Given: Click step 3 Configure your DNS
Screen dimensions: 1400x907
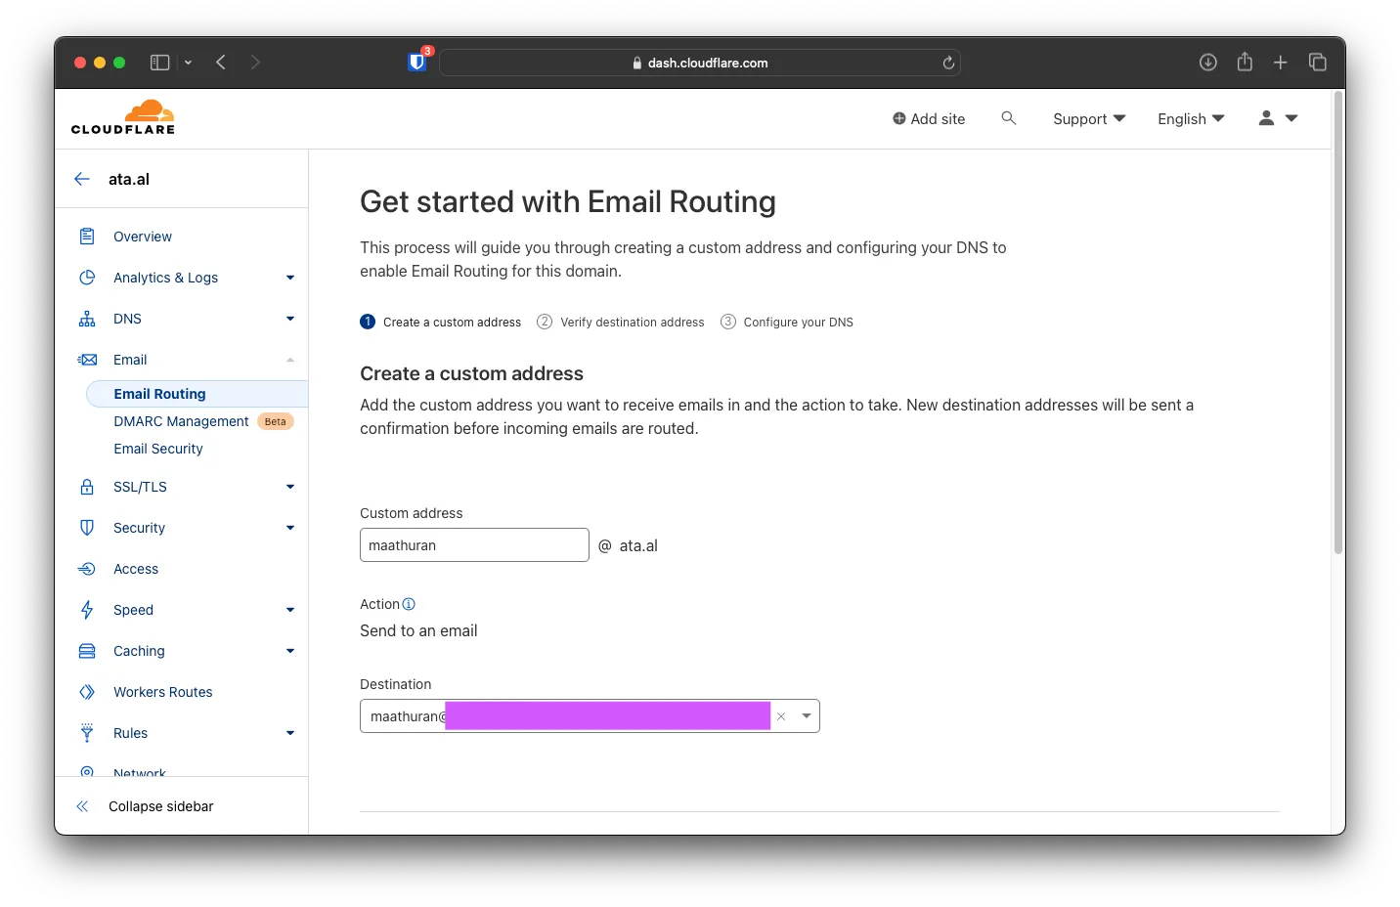Looking at the screenshot, I should pos(787,322).
